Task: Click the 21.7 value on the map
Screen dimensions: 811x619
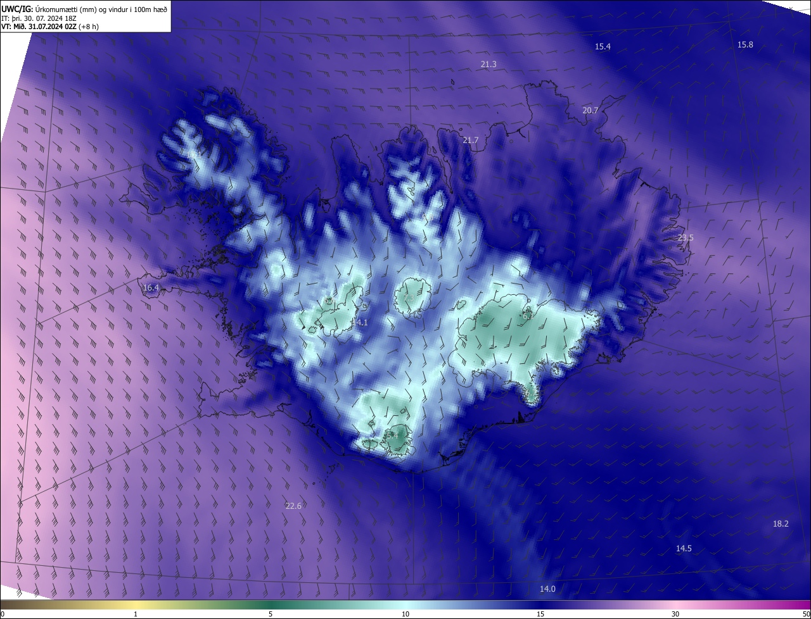Action: pos(471,140)
